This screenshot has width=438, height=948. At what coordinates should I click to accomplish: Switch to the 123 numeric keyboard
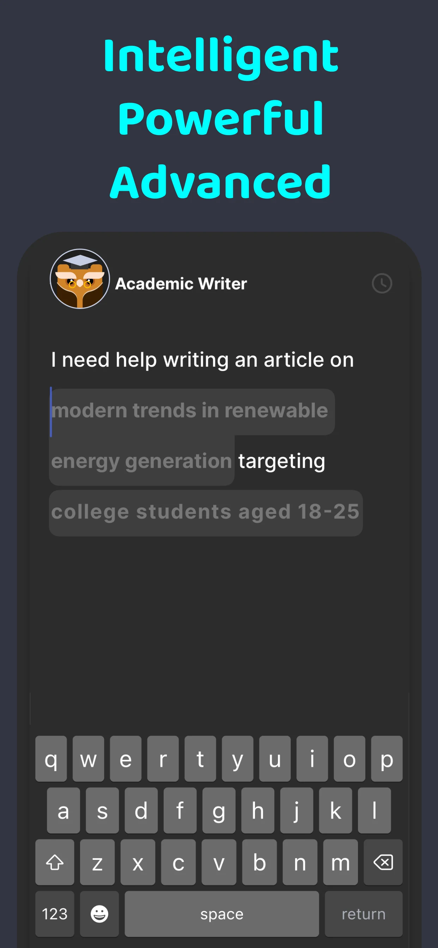(x=54, y=913)
